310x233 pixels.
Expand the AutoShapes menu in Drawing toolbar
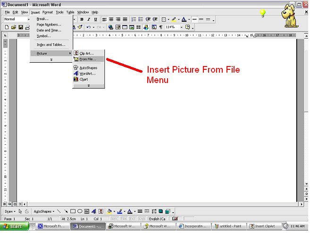tap(44, 211)
